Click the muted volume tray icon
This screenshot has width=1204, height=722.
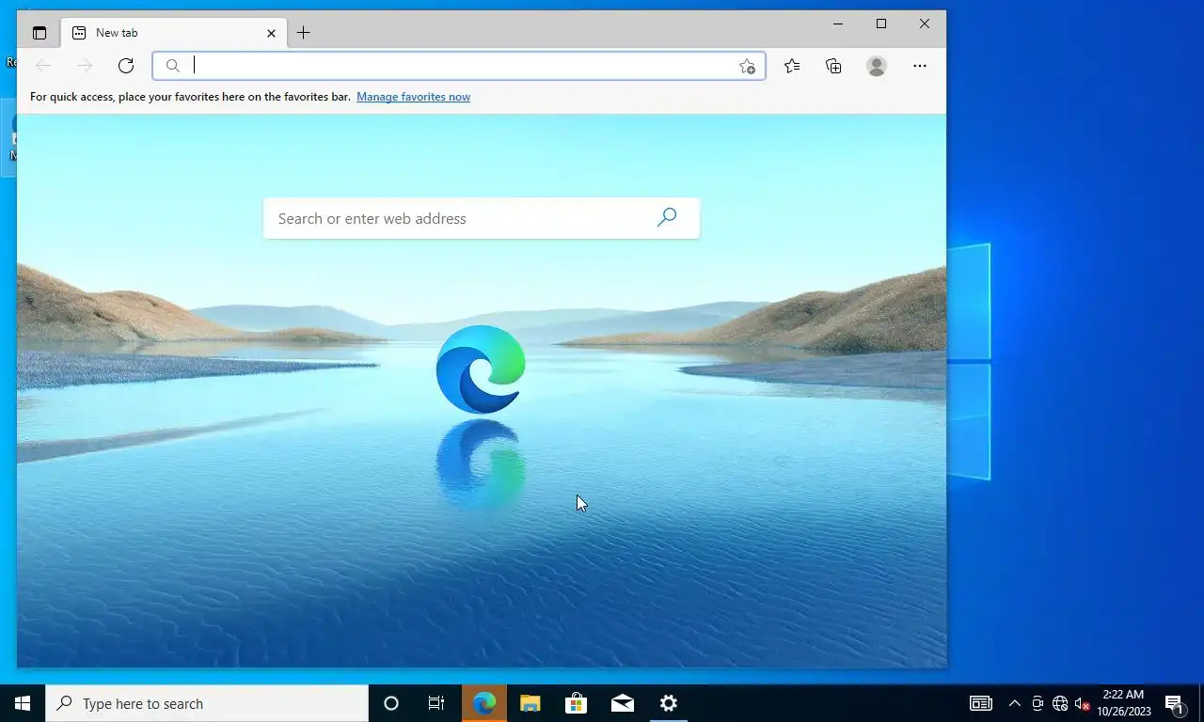coord(1082,703)
